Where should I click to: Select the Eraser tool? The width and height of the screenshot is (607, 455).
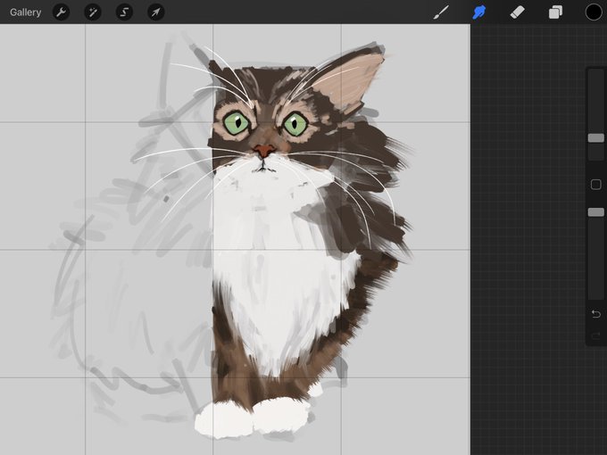click(518, 12)
